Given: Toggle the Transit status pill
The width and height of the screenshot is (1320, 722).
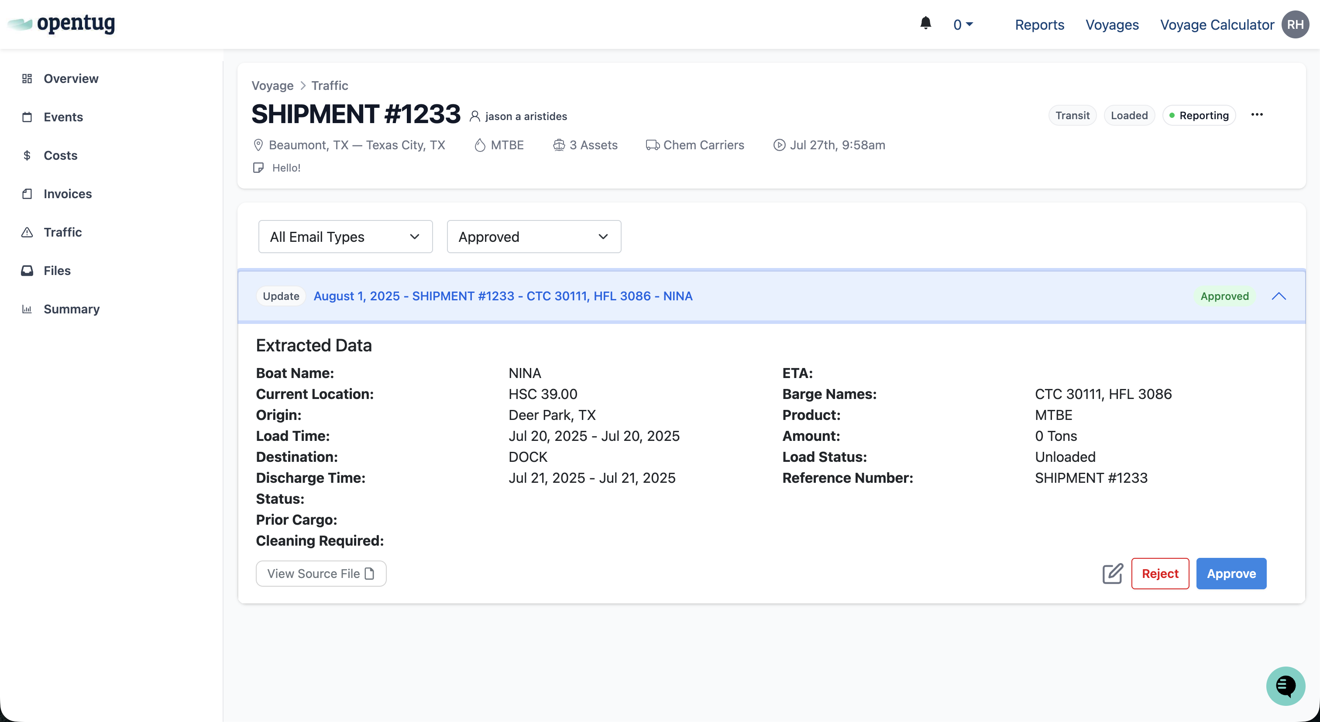Looking at the screenshot, I should point(1072,115).
